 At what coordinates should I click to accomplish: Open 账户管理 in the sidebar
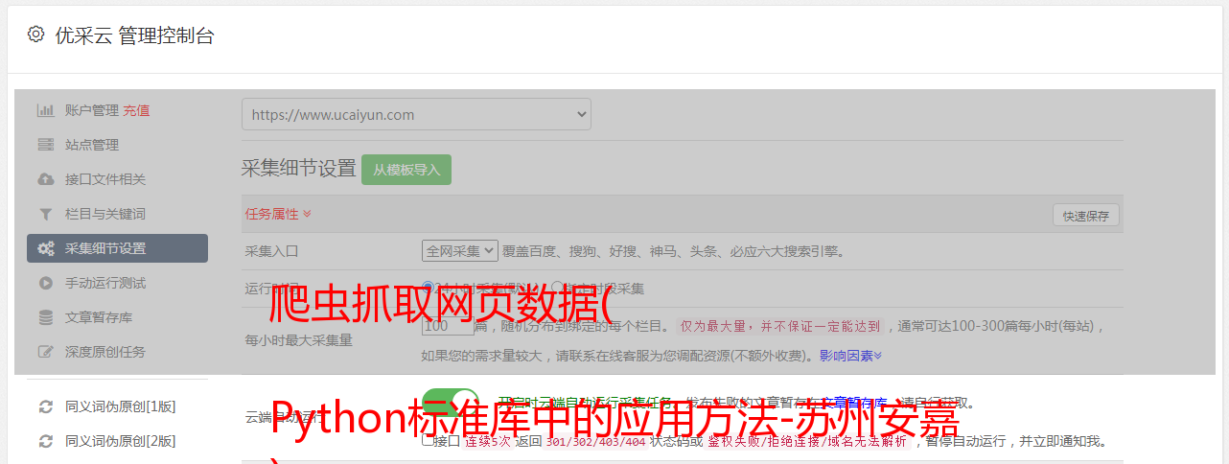[x=92, y=110]
